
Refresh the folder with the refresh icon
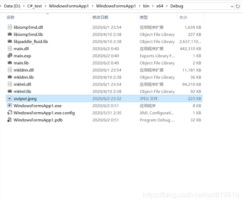point(238,6)
